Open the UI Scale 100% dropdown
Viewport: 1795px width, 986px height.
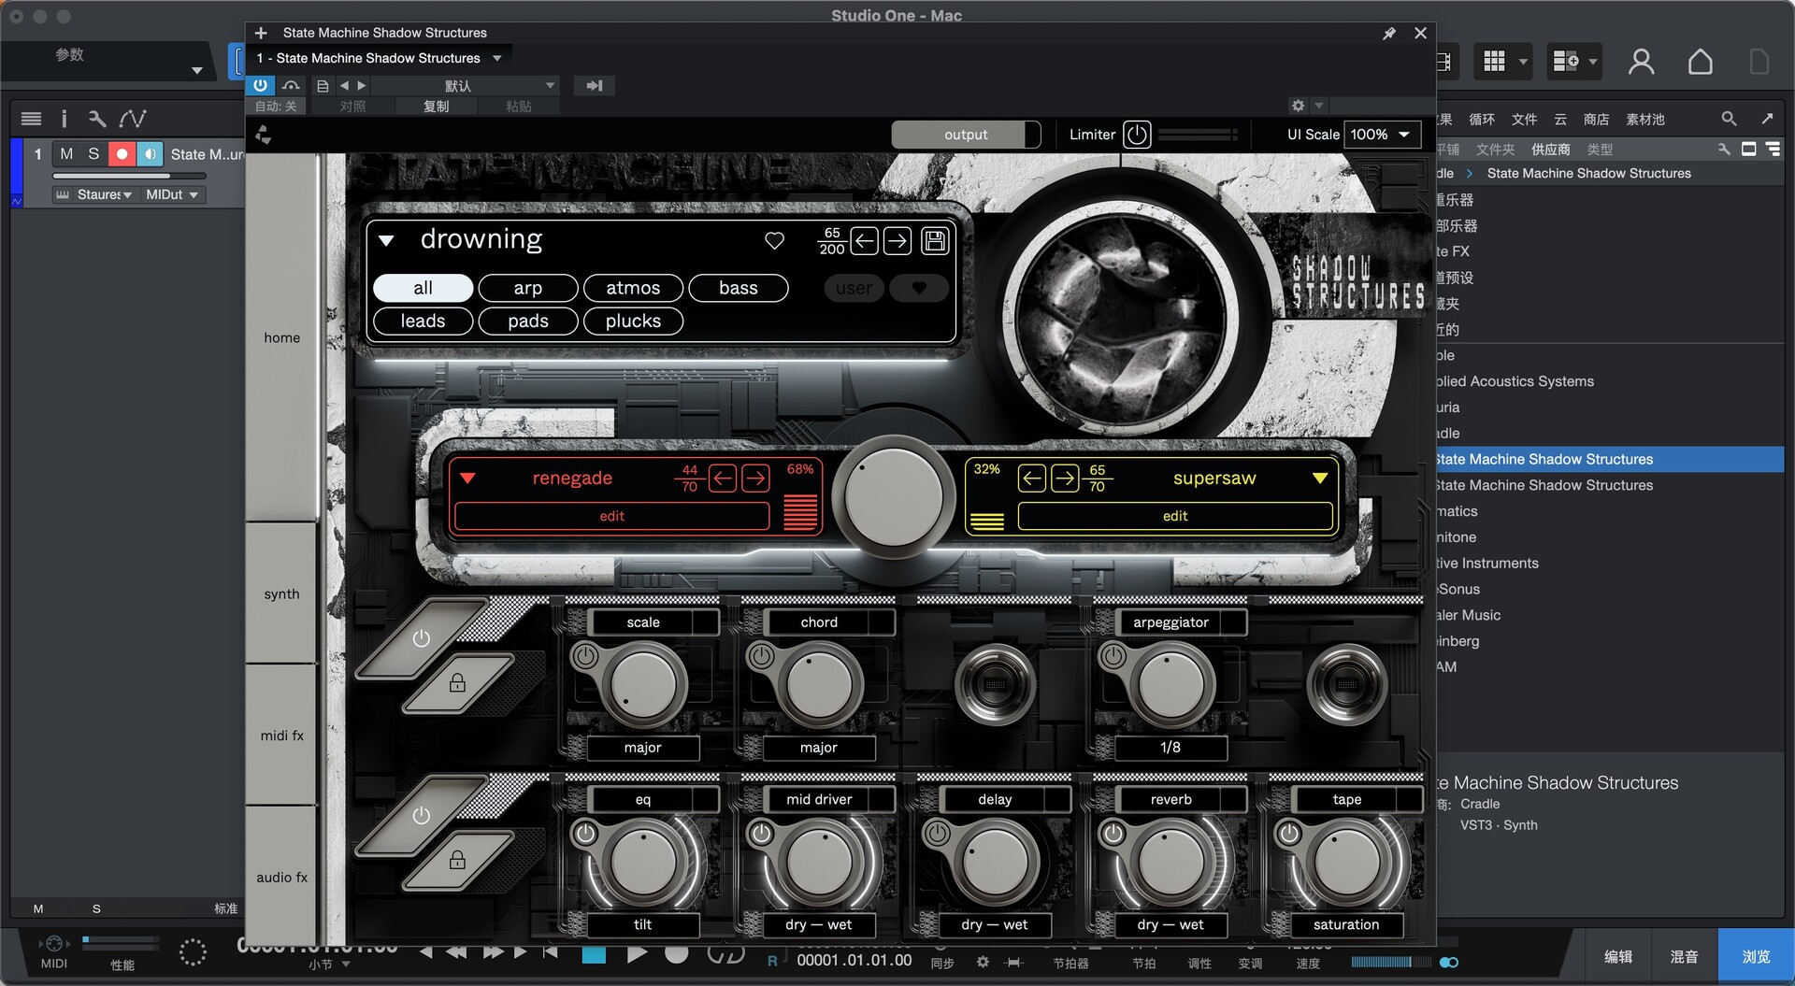click(1382, 135)
